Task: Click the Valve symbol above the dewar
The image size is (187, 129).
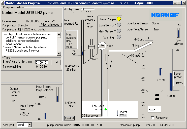Action: point(91,47)
